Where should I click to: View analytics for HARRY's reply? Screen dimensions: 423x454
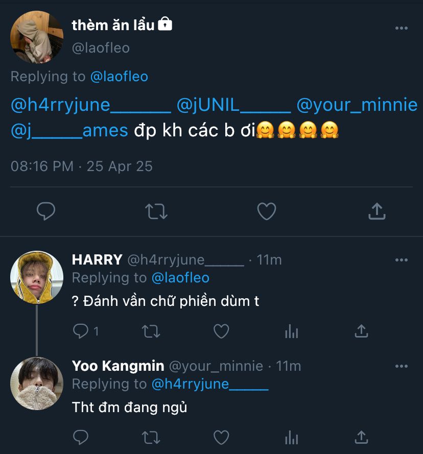(x=291, y=332)
